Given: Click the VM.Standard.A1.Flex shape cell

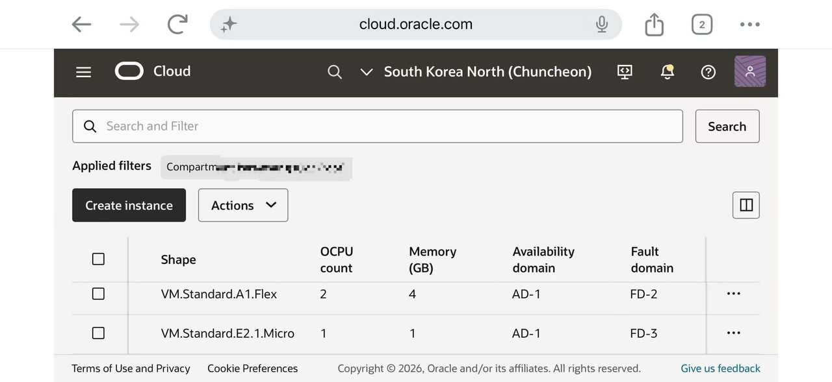Looking at the screenshot, I should [x=219, y=294].
